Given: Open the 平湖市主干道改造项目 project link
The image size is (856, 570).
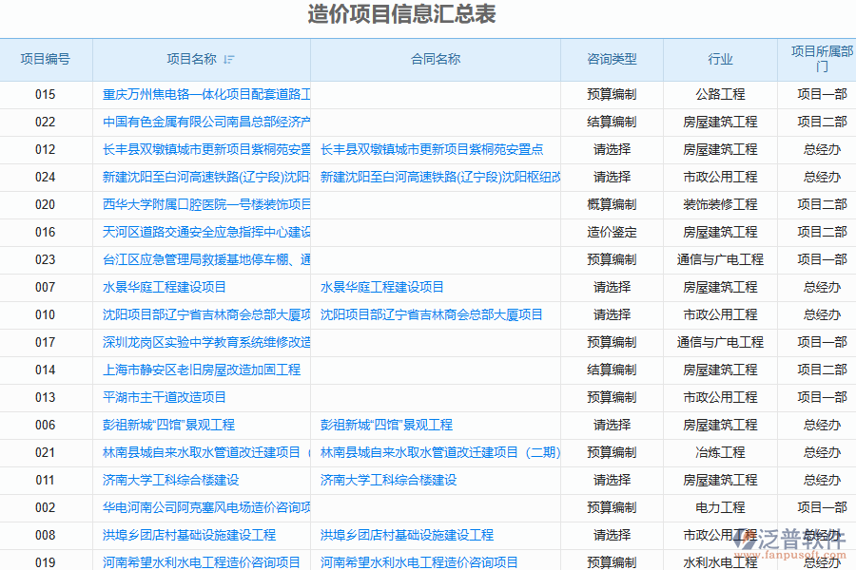Looking at the screenshot, I should [165, 397].
